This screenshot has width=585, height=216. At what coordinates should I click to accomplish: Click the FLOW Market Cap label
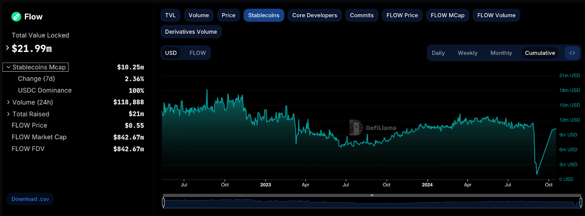tap(39, 137)
